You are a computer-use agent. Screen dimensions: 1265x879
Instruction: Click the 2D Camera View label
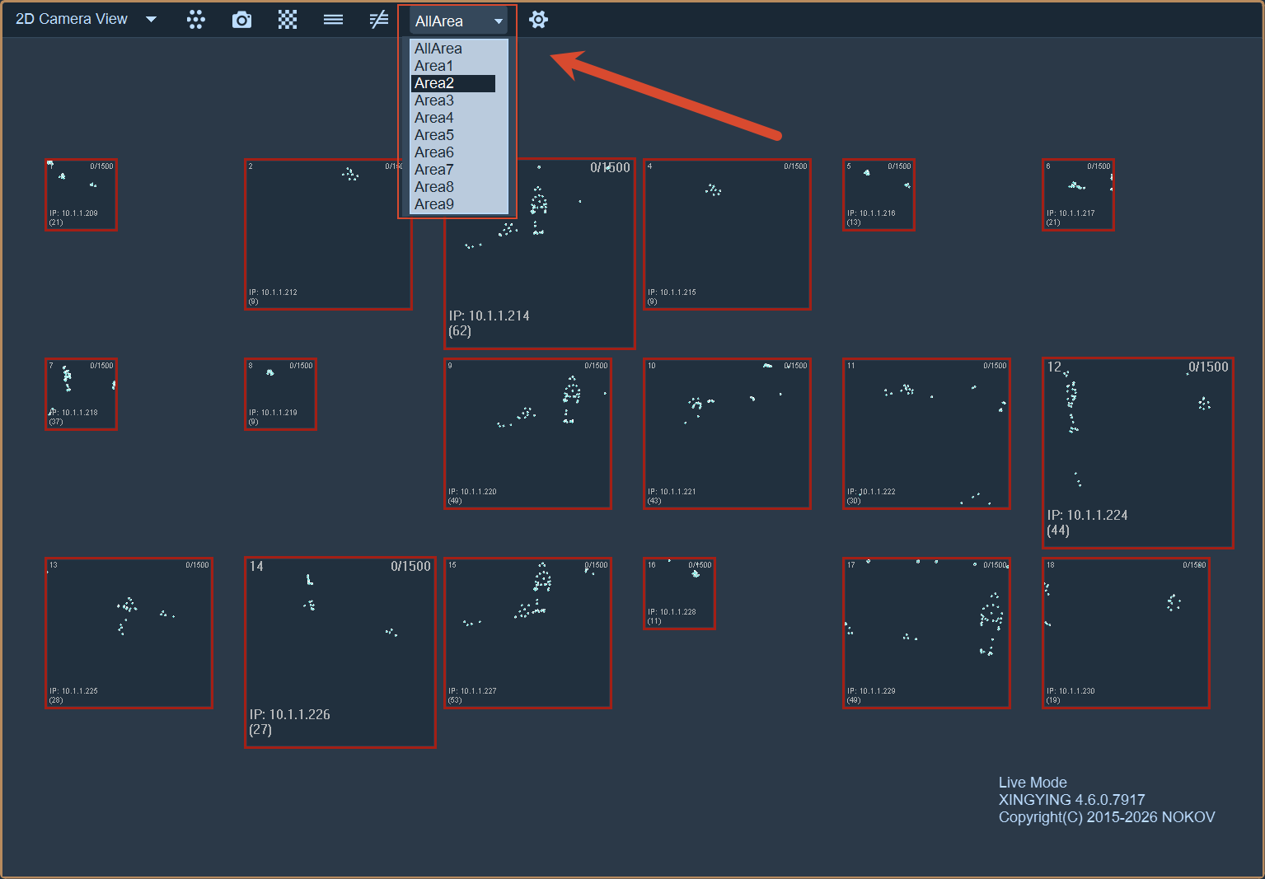[x=72, y=19]
